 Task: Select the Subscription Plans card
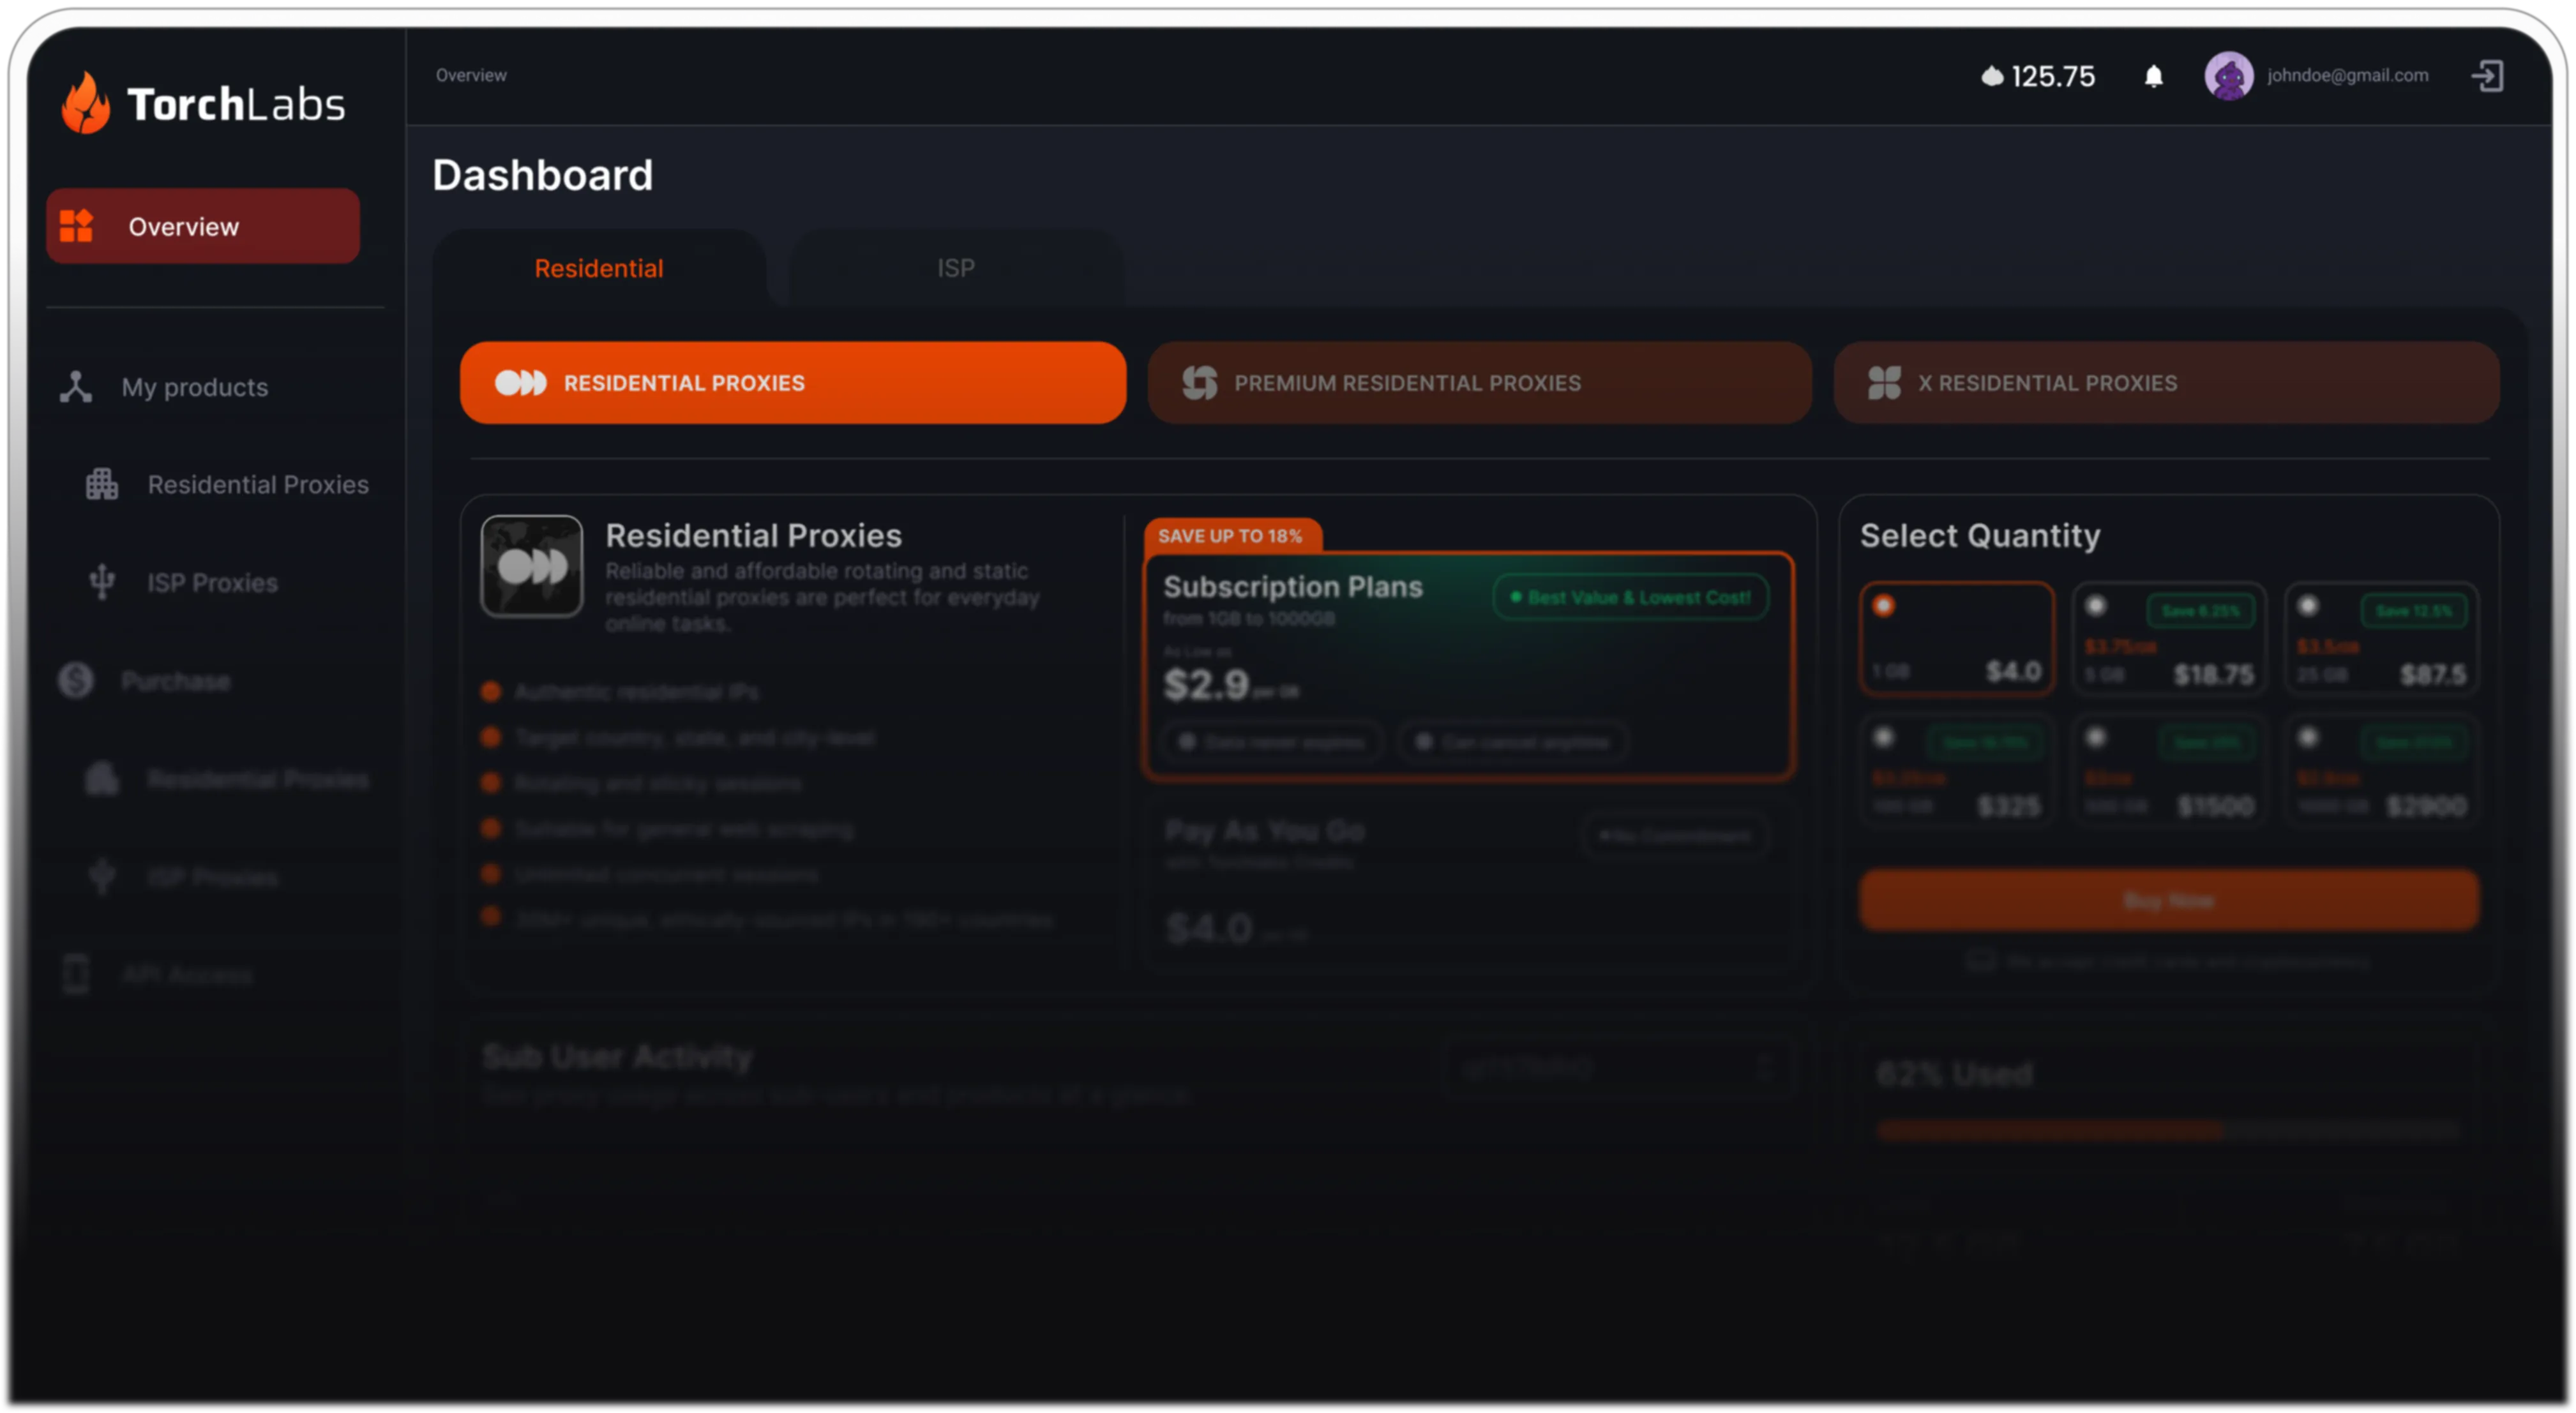click(1468, 665)
